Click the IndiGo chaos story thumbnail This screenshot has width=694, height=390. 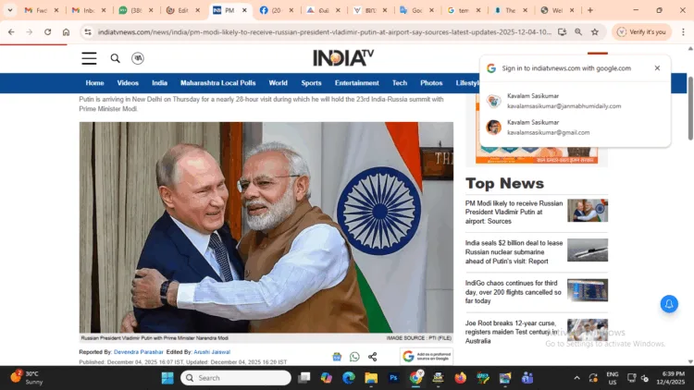click(588, 290)
